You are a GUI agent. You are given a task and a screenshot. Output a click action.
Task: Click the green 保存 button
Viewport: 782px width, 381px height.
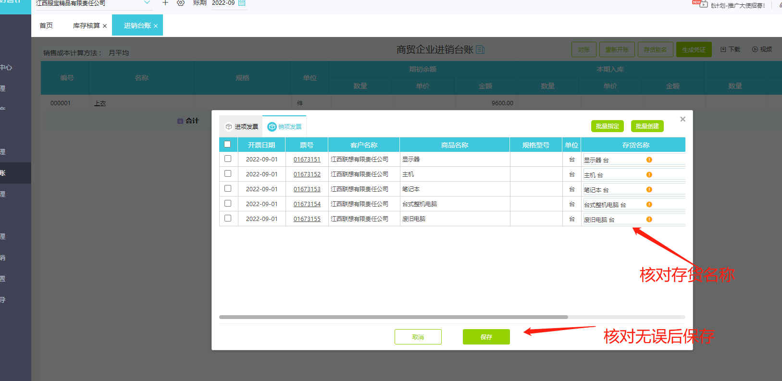click(x=486, y=337)
